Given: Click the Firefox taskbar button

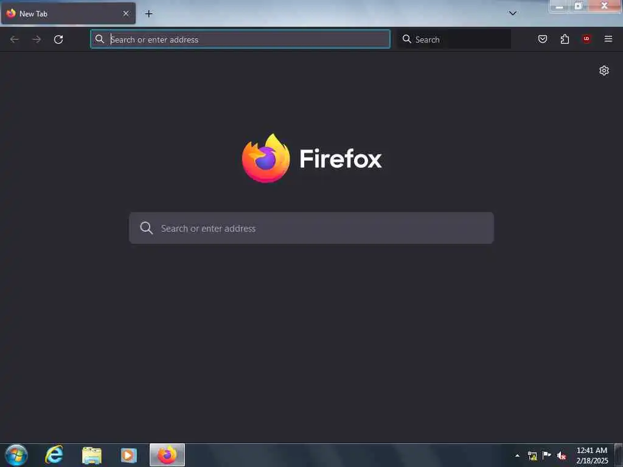Looking at the screenshot, I should click(x=167, y=455).
